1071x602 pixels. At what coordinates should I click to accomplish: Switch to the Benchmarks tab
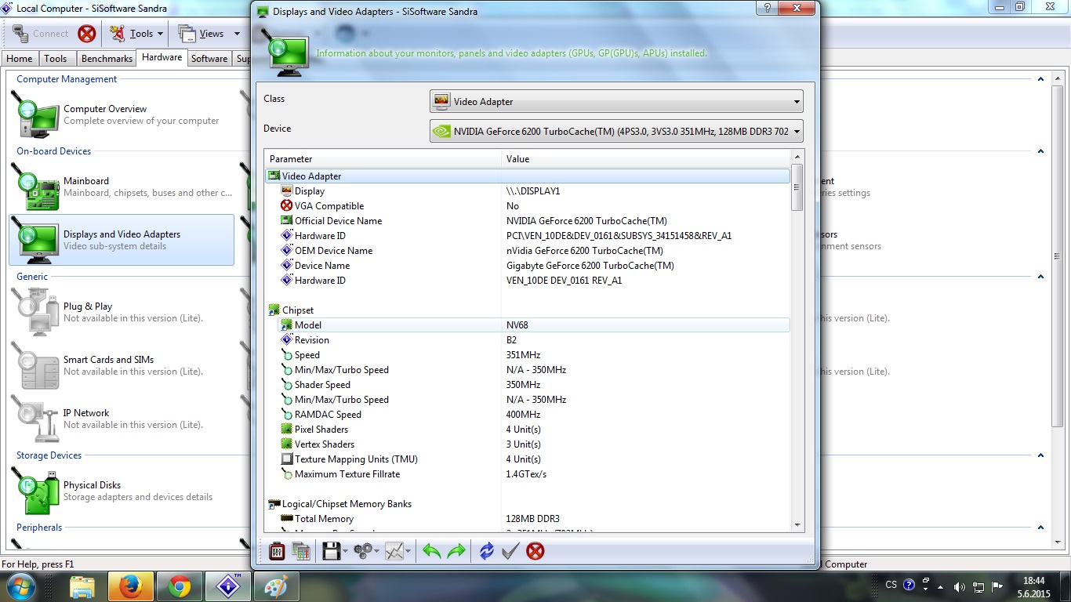click(x=107, y=59)
